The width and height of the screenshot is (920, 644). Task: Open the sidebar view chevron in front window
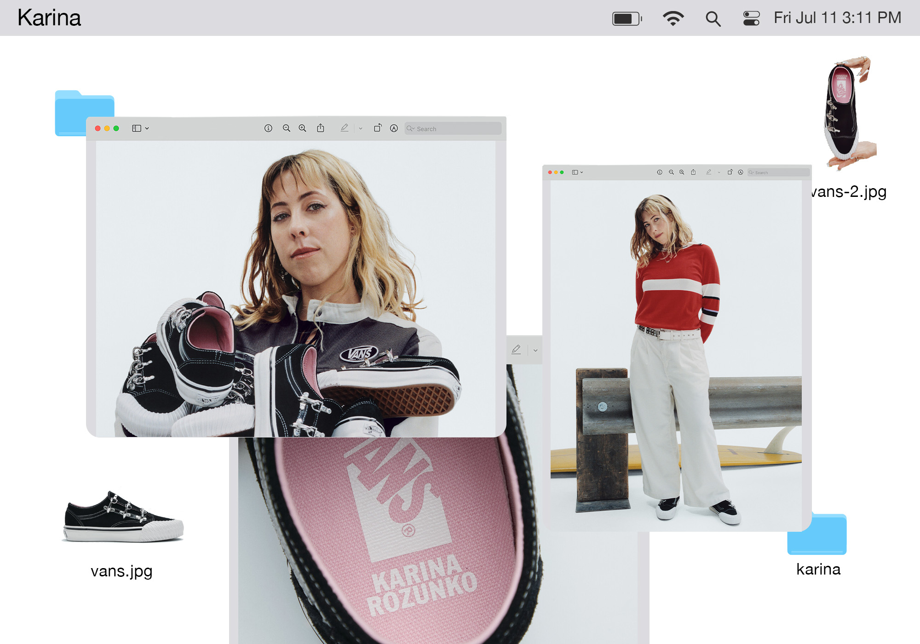tap(147, 128)
